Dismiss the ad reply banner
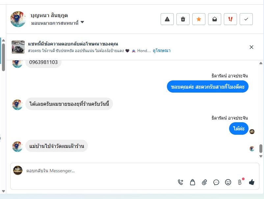The height and width of the screenshot is (199, 264). [251, 47]
